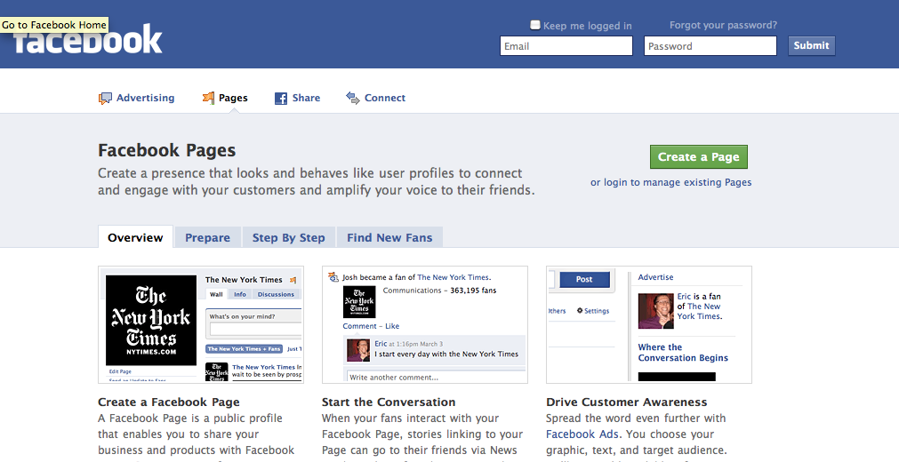Open the Share navigation link
This screenshot has height=462, width=899.
point(306,98)
